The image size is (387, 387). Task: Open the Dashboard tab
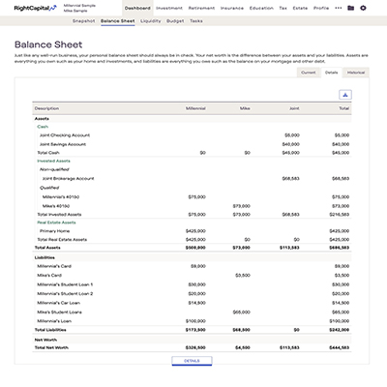pyautogui.click(x=137, y=8)
